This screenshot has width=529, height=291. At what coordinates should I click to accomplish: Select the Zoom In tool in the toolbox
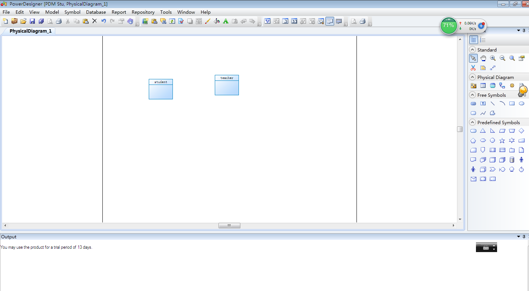(x=493, y=58)
